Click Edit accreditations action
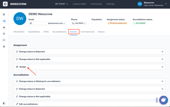Screen dimensions: 170x107 [x=89, y=104]
